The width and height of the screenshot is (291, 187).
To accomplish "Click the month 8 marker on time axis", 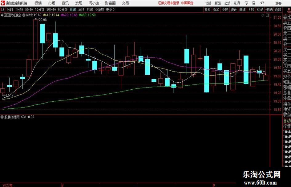I will 62,185.
